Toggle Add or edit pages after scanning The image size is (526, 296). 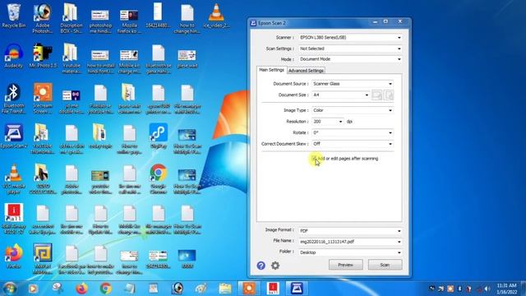(314, 159)
